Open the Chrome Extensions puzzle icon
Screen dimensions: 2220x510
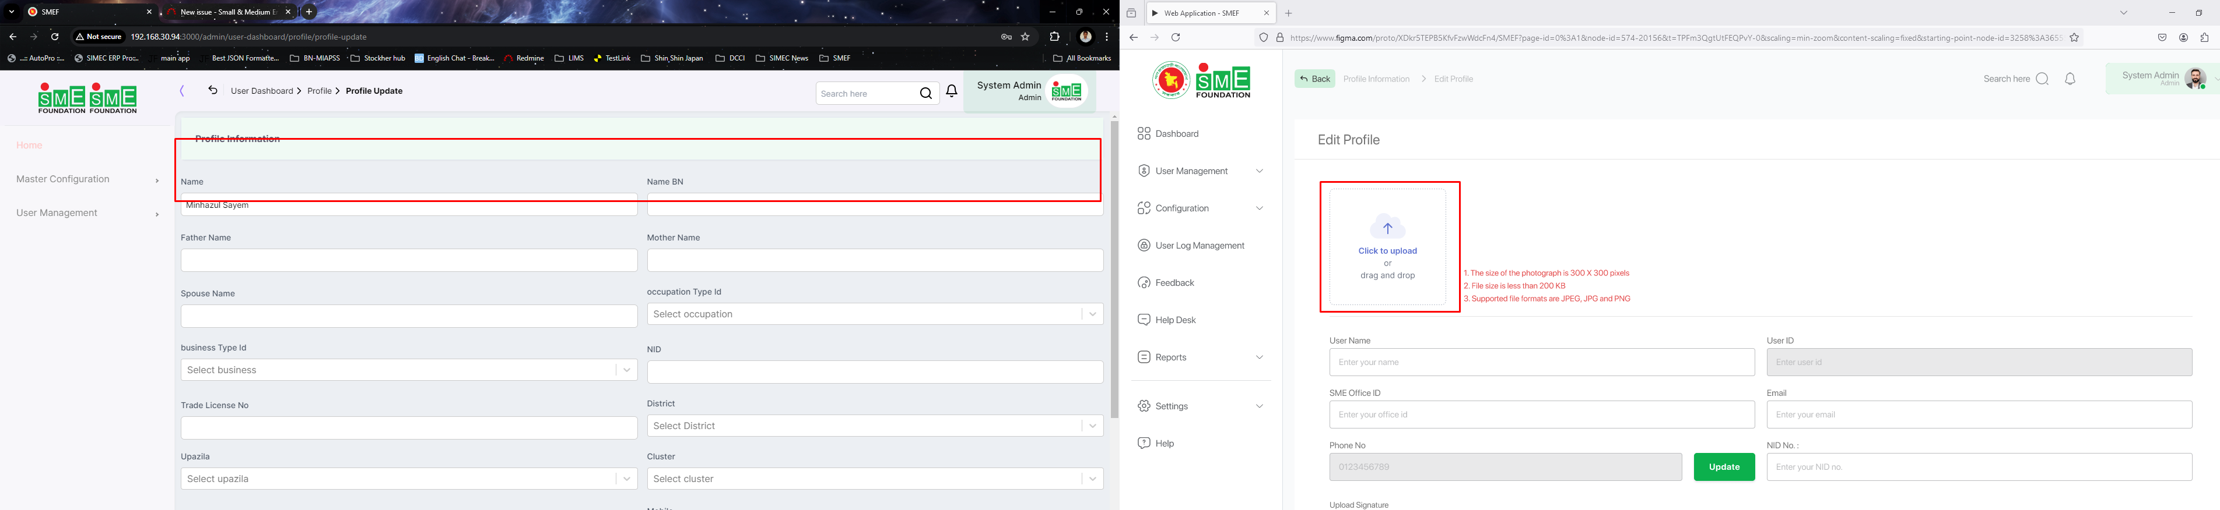click(1054, 37)
